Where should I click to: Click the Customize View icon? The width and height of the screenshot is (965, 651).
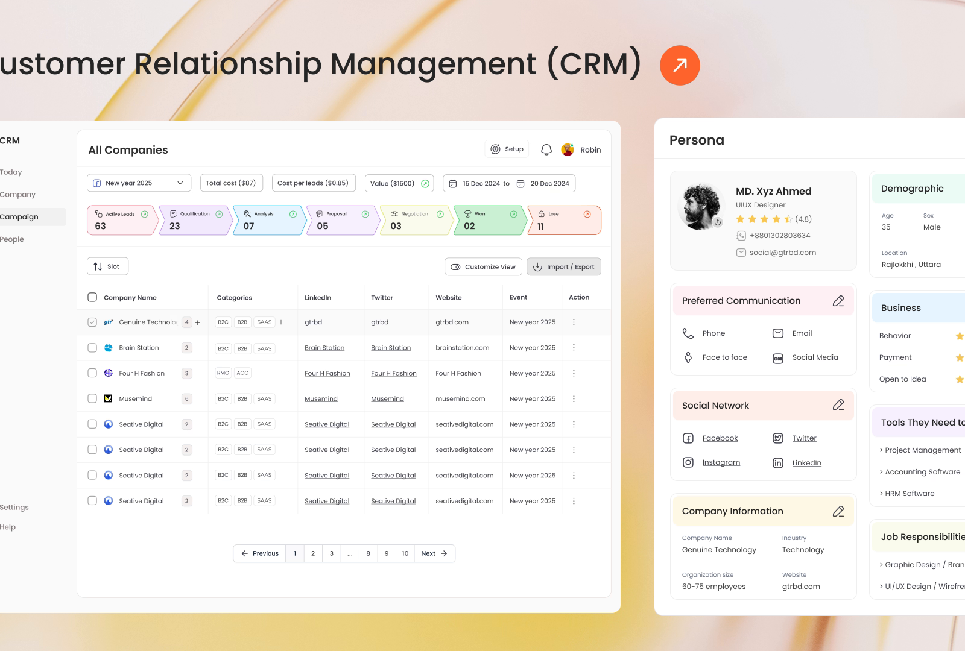coord(456,266)
